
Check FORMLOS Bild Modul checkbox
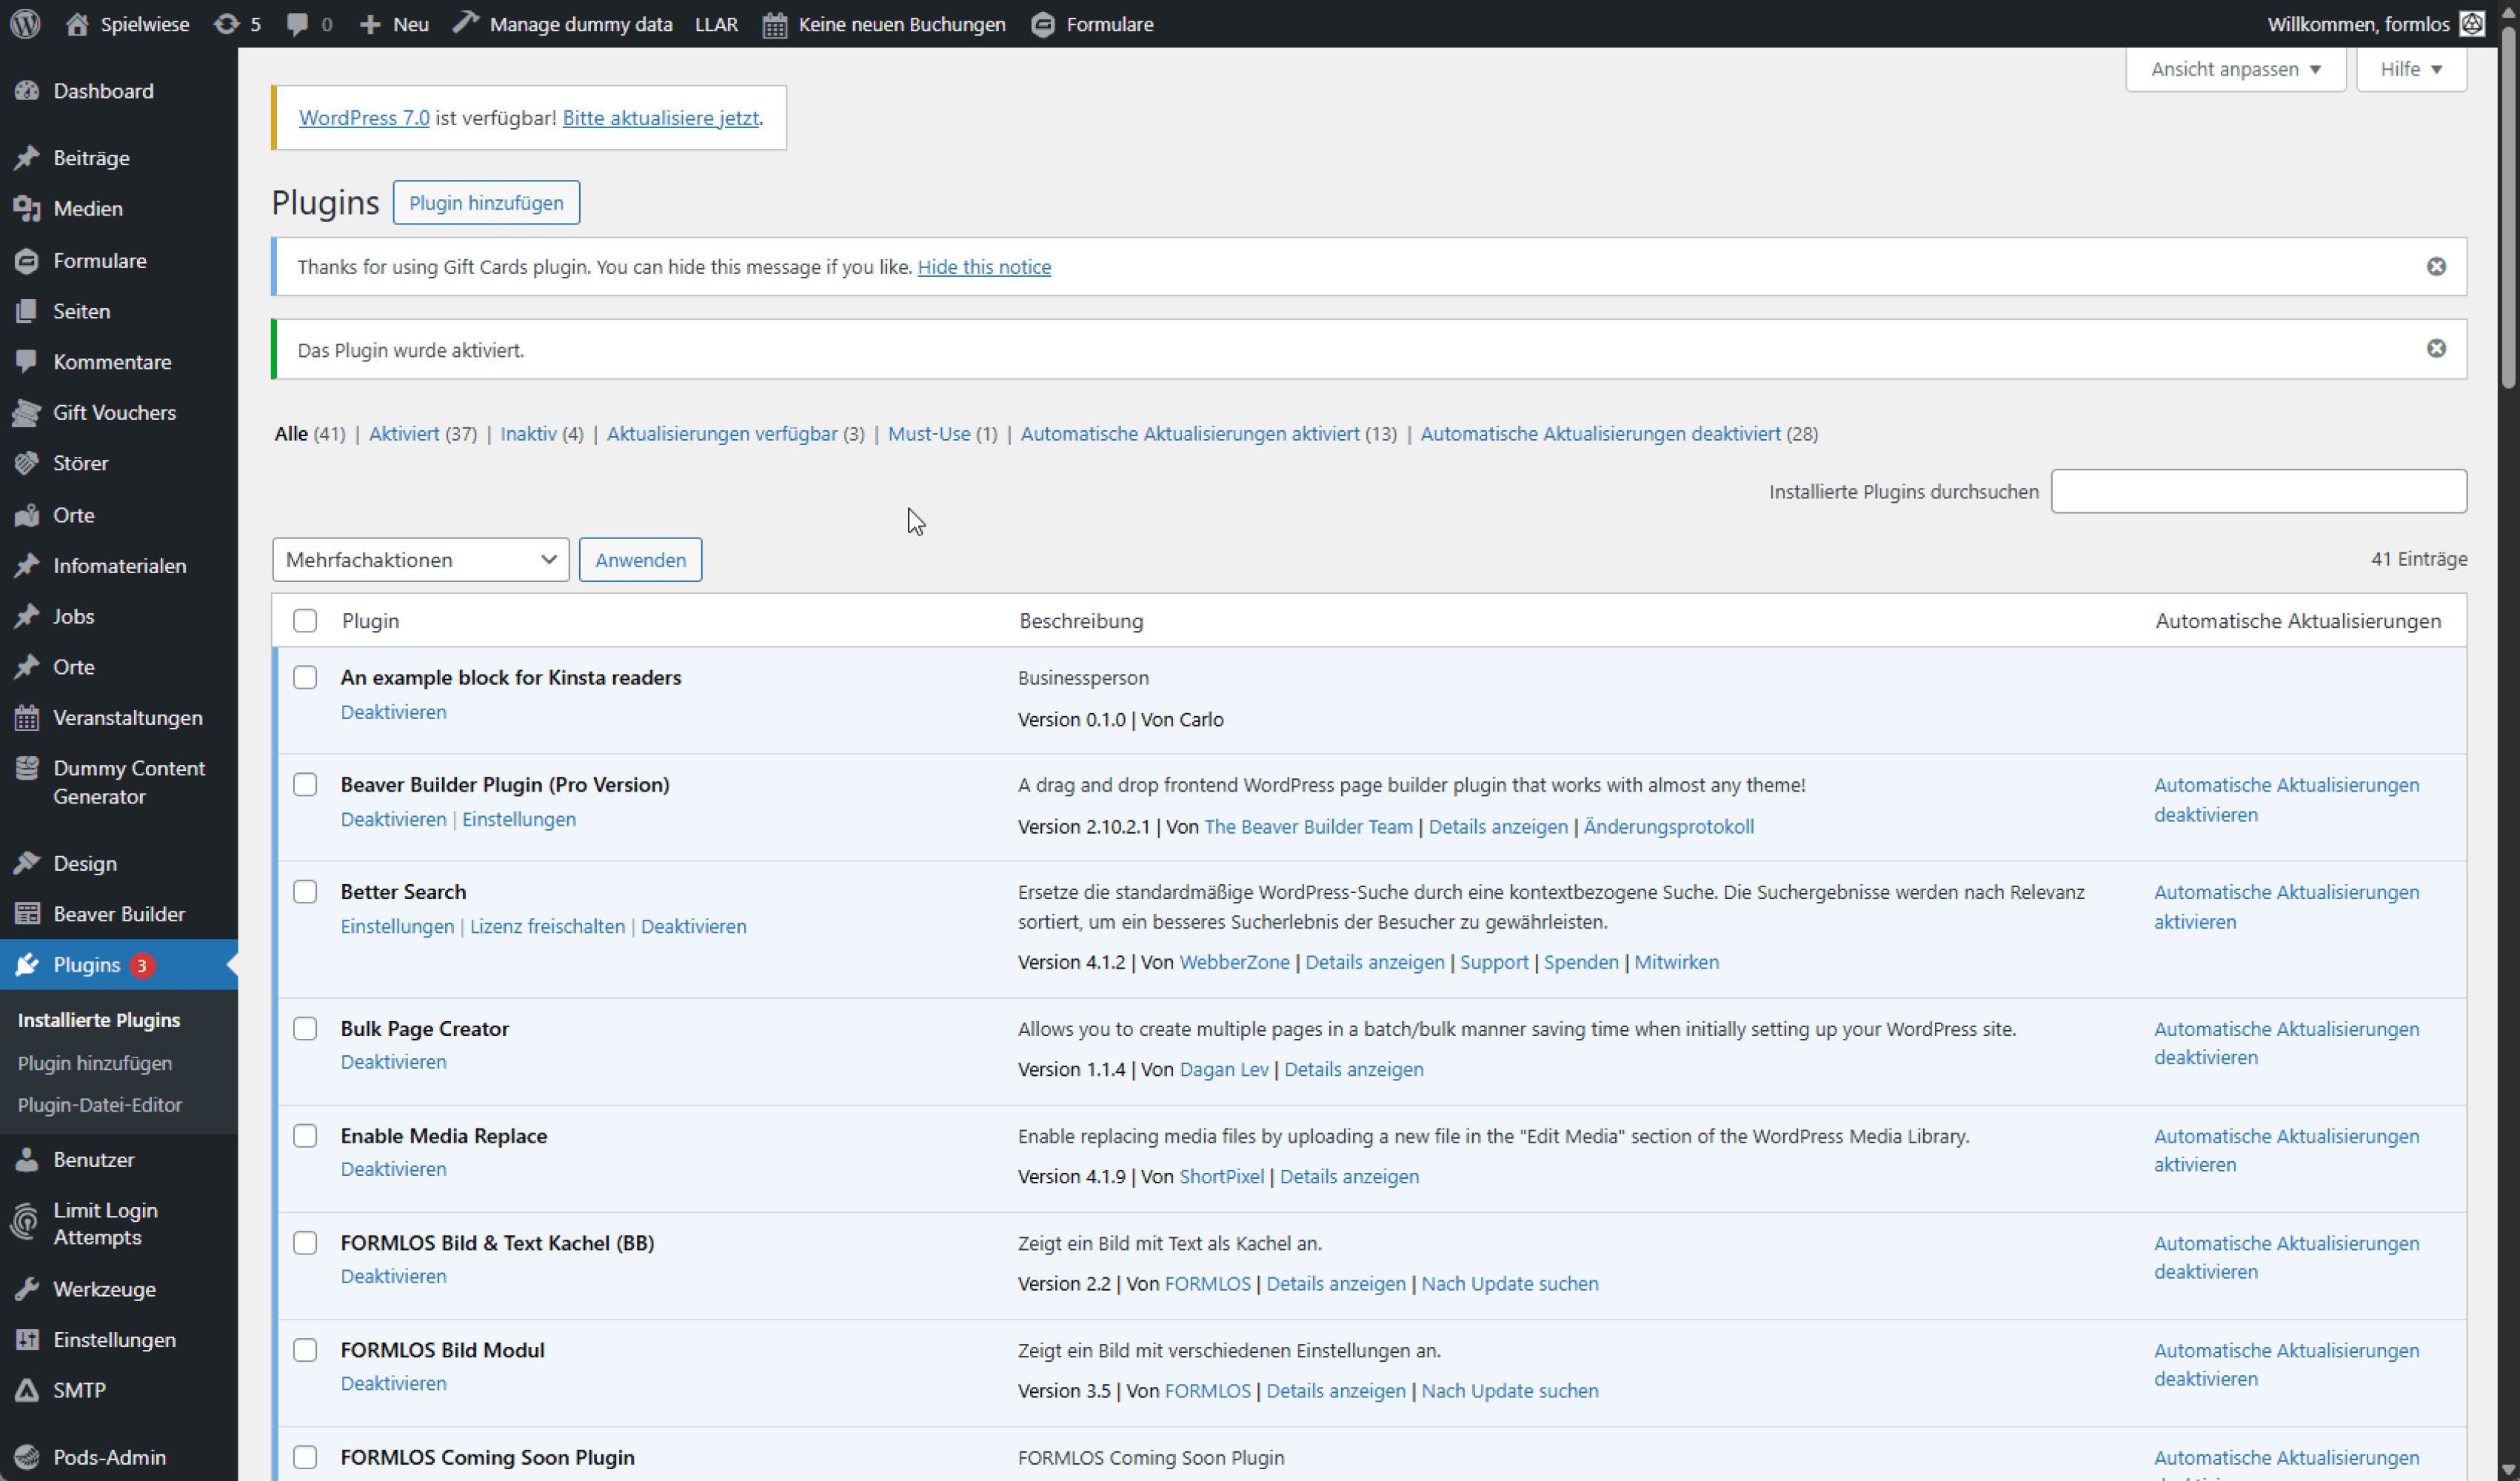(x=305, y=1349)
